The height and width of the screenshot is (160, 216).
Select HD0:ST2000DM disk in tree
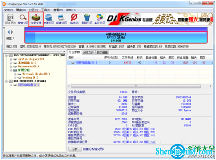pyautogui.click(x=39, y=55)
